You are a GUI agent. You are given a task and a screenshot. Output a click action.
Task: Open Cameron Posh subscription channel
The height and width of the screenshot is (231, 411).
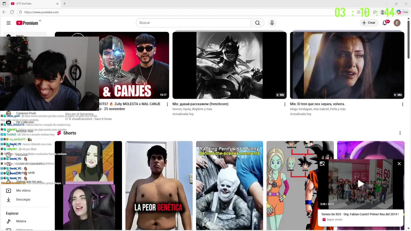tap(26, 113)
